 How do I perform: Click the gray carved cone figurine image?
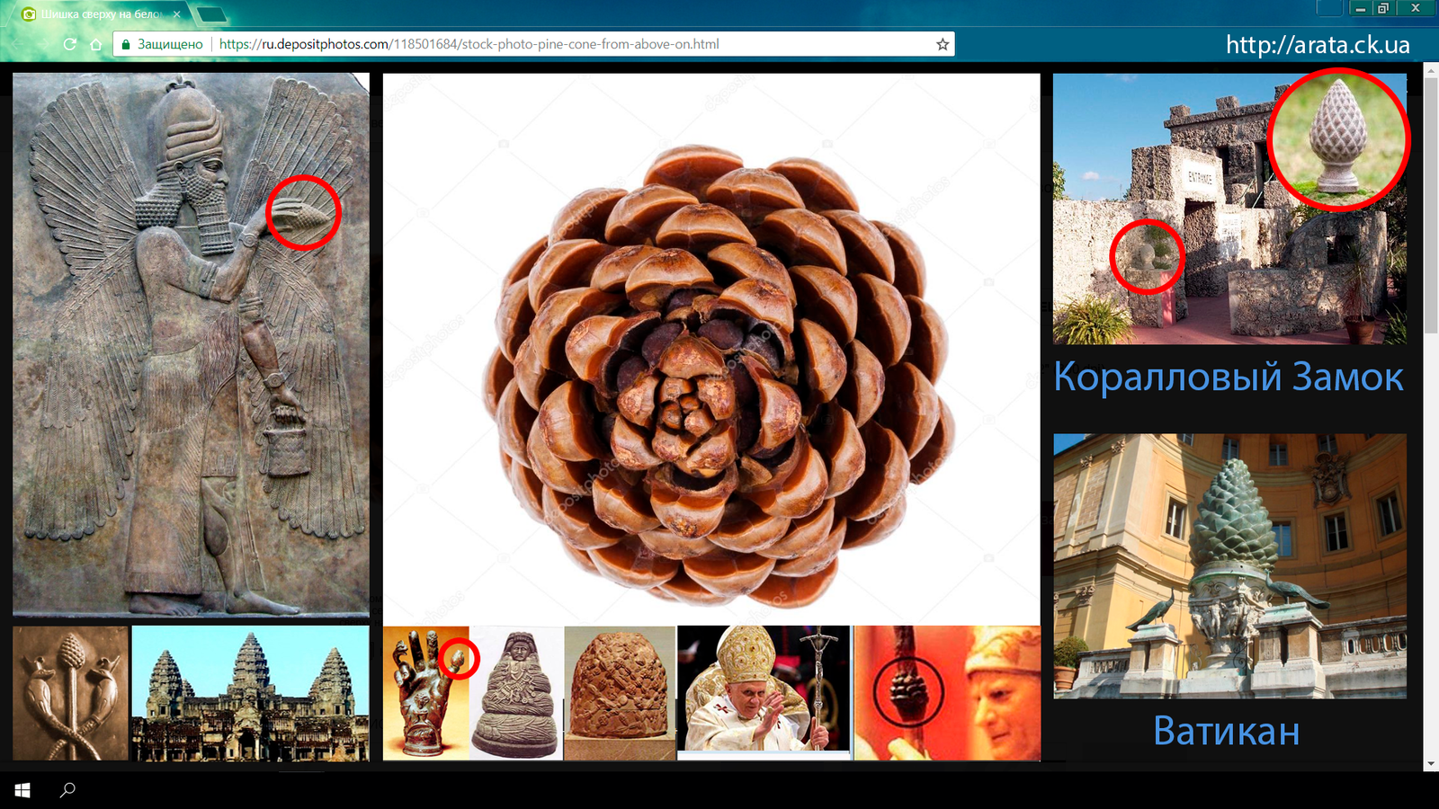tap(516, 693)
